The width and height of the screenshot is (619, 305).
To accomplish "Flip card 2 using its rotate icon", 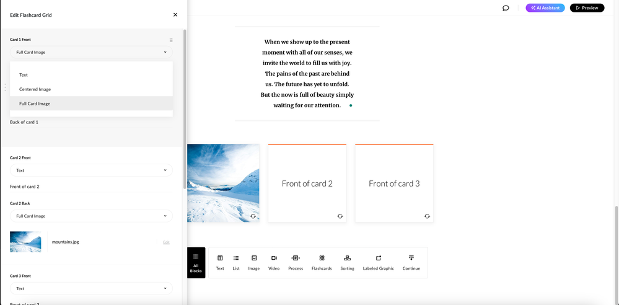I will 340,216.
